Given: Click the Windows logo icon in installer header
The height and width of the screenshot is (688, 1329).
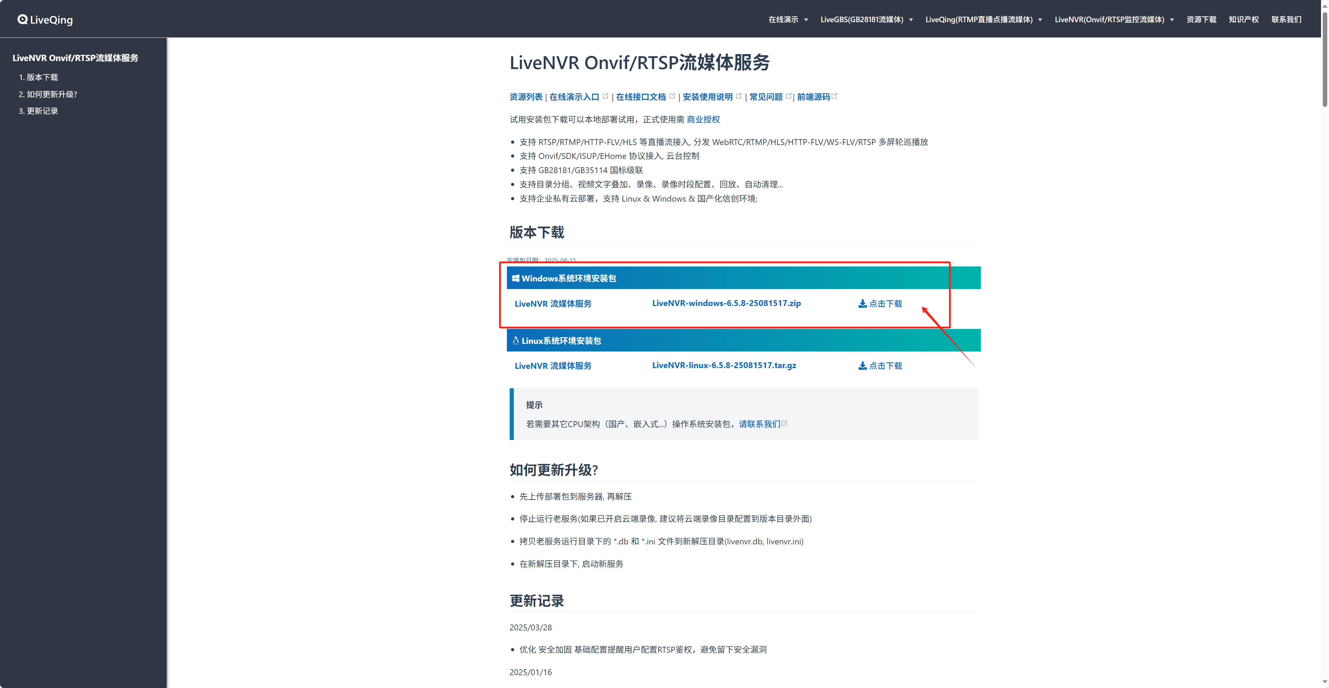Looking at the screenshot, I should 516,279.
